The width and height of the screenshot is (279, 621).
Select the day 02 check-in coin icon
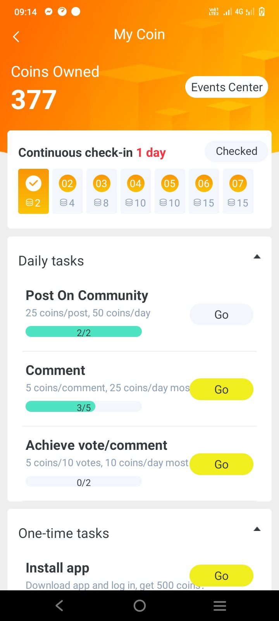coord(67,184)
